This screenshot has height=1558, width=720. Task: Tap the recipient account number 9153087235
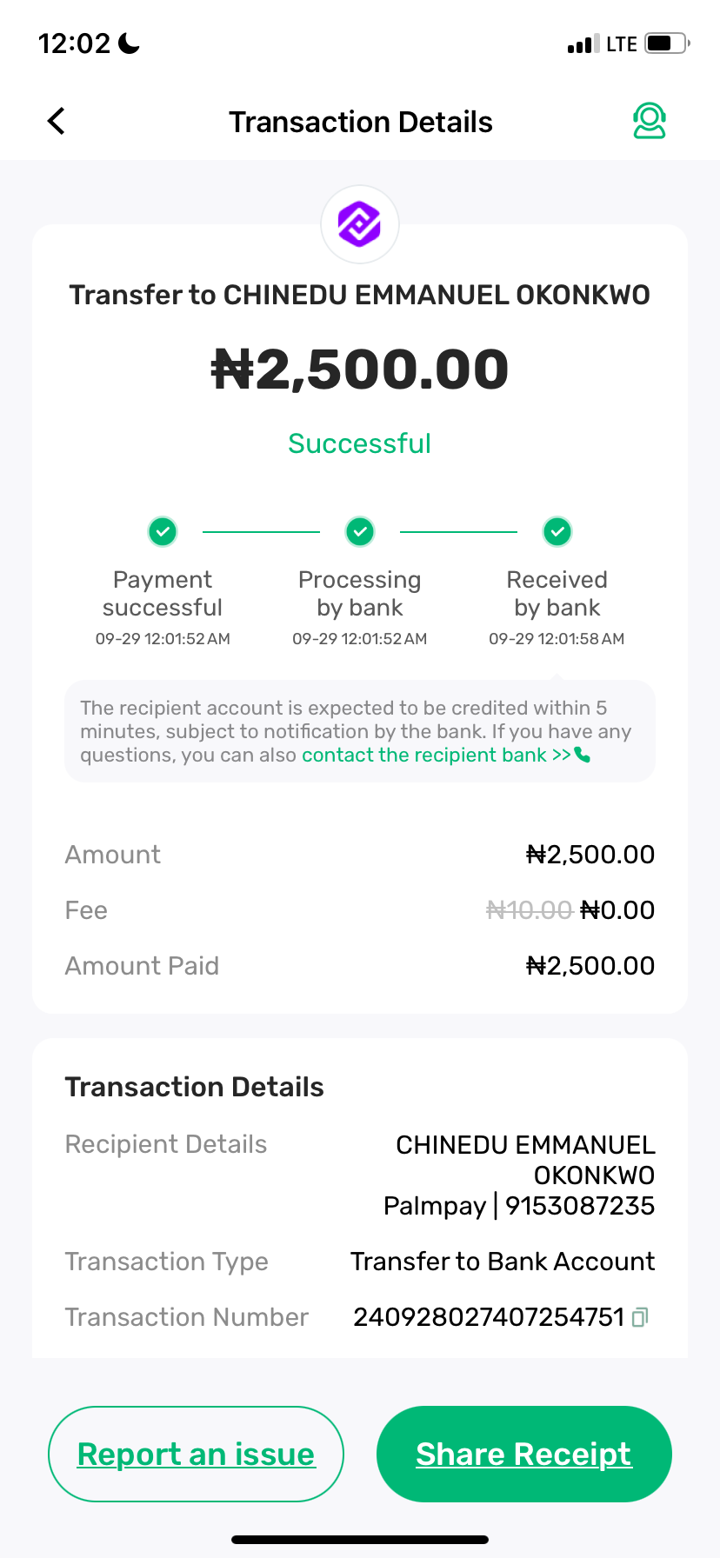(580, 1207)
